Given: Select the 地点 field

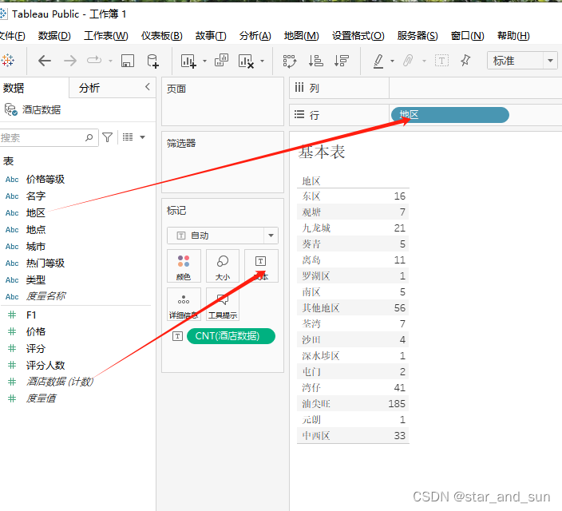Looking at the screenshot, I should [x=36, y=229].
